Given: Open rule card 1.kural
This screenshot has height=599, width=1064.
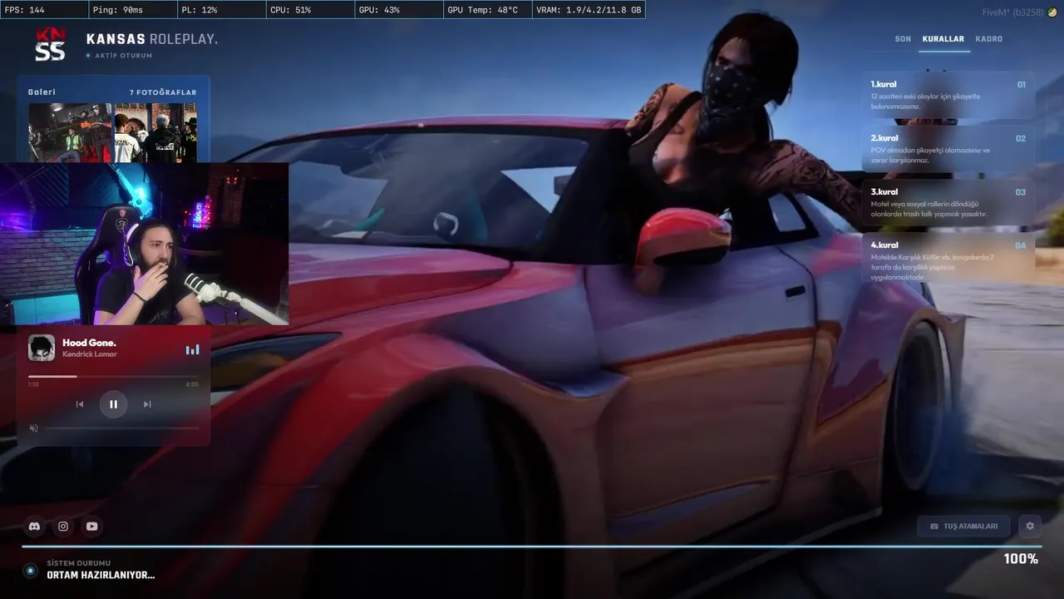Looking at the screenshot, I should [948, 95].
